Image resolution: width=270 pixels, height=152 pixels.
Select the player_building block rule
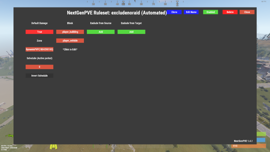[x=70, y=32]
